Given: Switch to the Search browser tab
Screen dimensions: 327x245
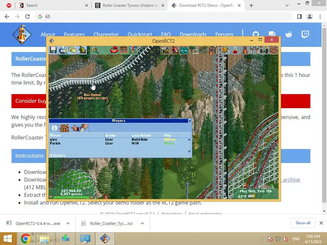Looking at the screenshot, I should click(53, 5).
